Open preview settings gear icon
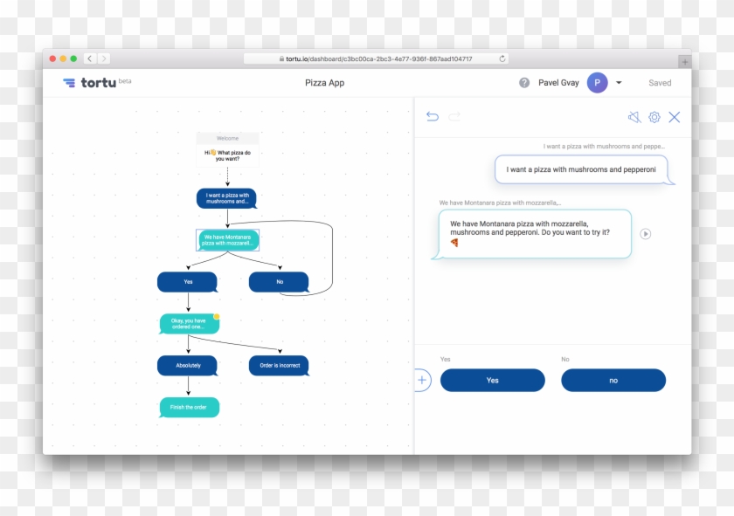Image resolution: width=734 pixels, height=516 pixels. [x=654, y=117]
